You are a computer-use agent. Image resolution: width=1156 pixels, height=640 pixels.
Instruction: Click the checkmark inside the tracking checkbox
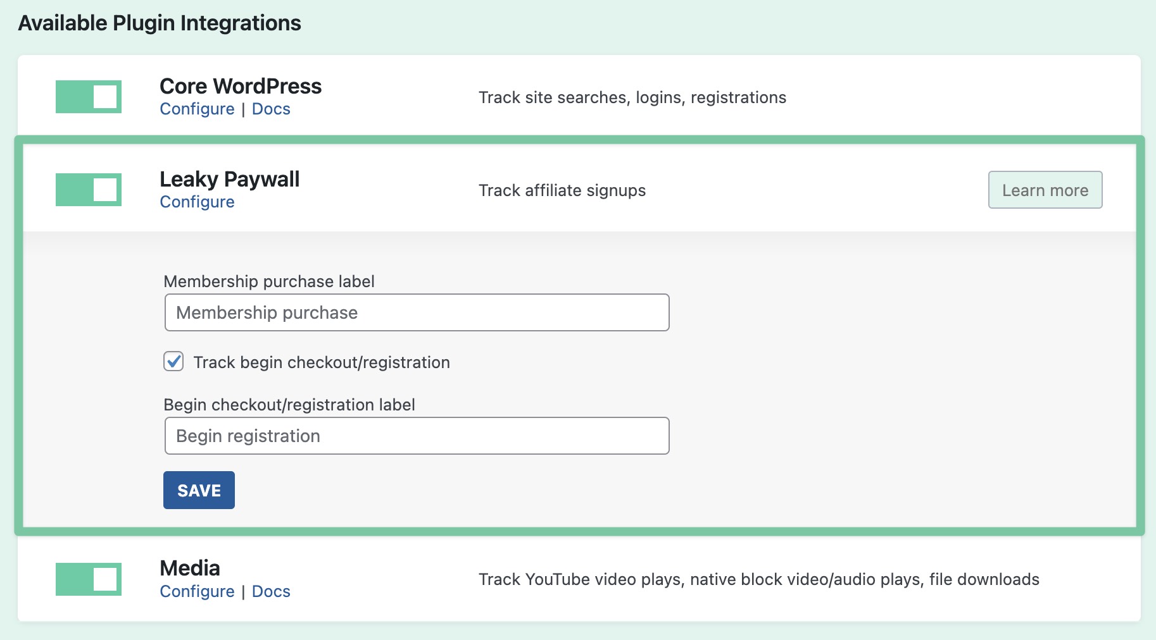(x=172, y=361)
